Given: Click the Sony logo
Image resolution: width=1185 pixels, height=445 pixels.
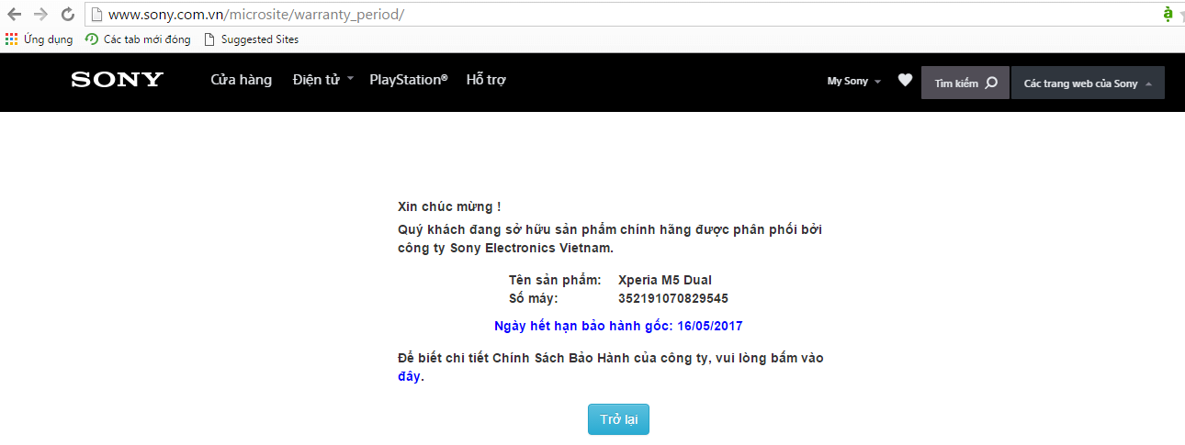Looking at the screenshot, I should pyautogui.click(x=117, y=80).
